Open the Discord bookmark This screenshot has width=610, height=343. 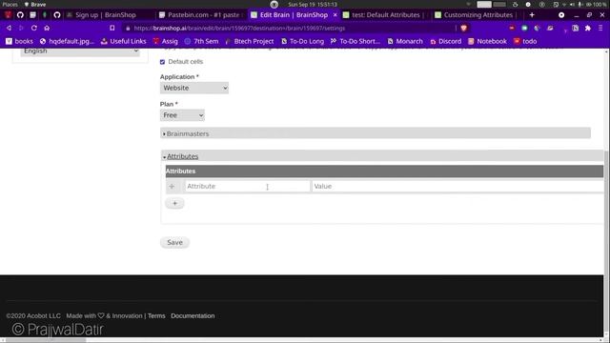click(445, 41)
